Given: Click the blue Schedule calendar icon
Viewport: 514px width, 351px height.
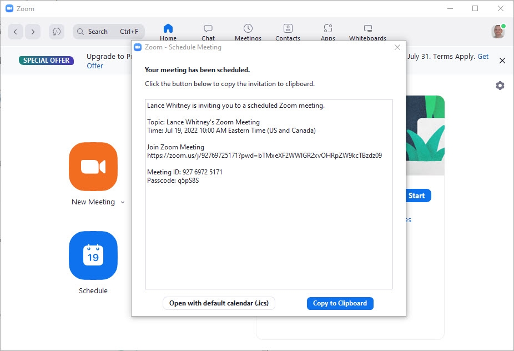Looking at the screenshot, I should coord(93,255).
